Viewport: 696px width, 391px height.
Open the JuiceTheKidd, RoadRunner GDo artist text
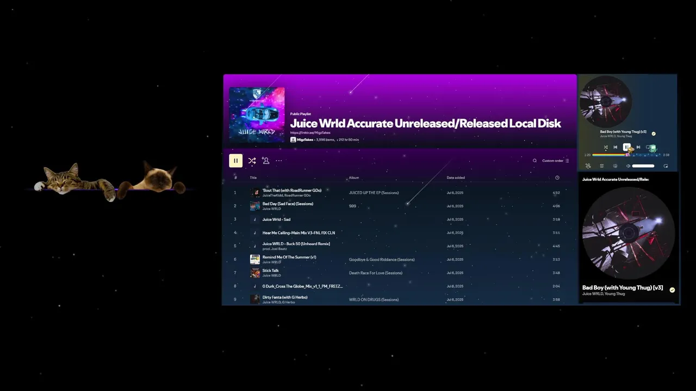click(287, 195)
